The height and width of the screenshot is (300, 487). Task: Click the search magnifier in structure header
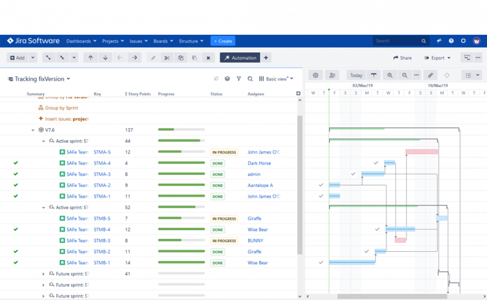click(x=250, y=79)
